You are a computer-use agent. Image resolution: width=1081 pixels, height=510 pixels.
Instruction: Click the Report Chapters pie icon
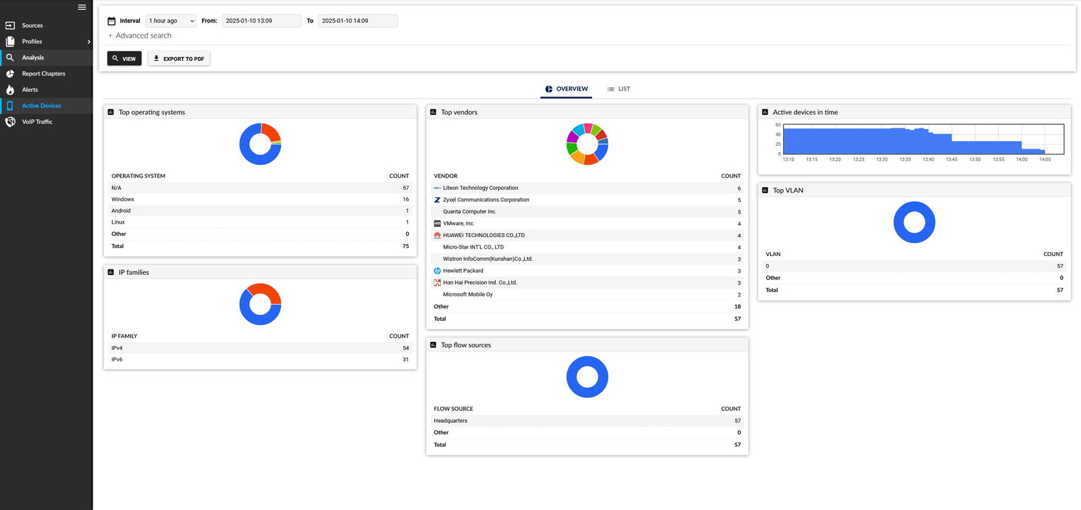coord(10,74)
